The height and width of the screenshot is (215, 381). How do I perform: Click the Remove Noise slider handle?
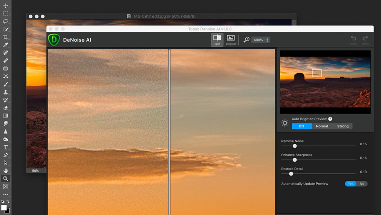[x=295, y=146]
